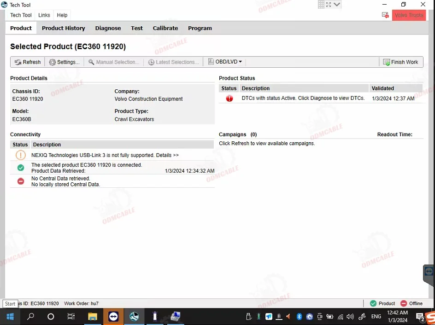
Task: Open the Product History tab
Action: 64,28
